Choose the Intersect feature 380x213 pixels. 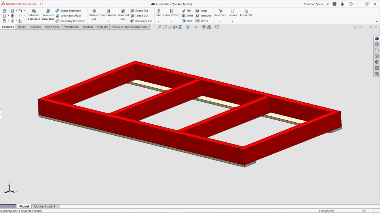point(203,16)
